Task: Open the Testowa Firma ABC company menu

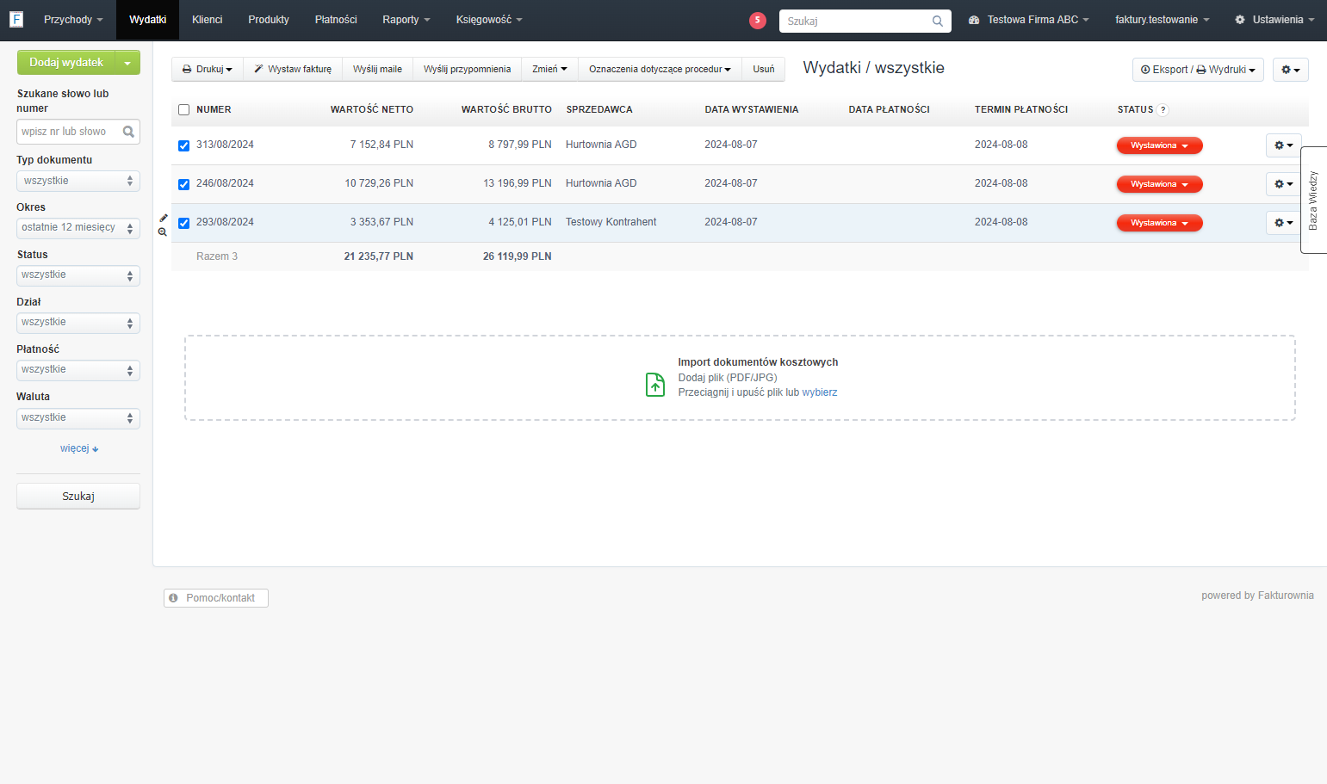Action: coord(1029,20)
